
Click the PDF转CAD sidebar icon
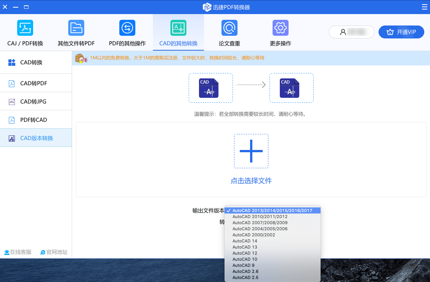[x=11, y=120]
